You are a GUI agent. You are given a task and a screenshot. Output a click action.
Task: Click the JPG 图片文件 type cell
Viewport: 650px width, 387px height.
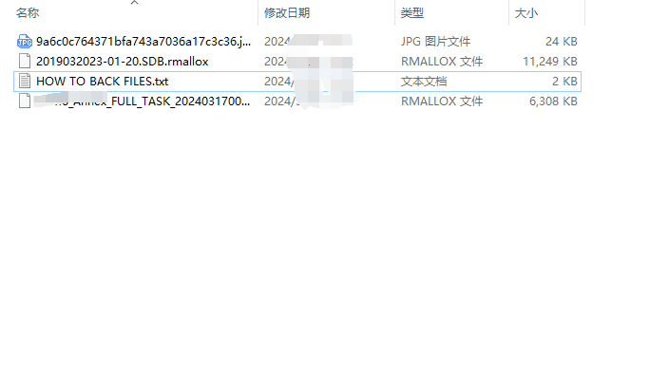[435, 42]
